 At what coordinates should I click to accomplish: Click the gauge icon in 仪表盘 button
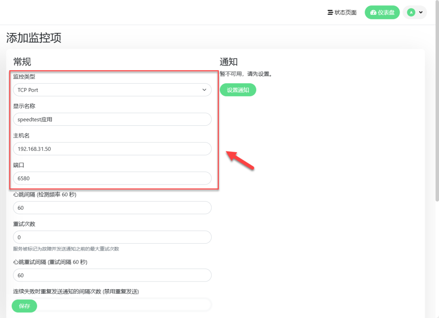373,13
